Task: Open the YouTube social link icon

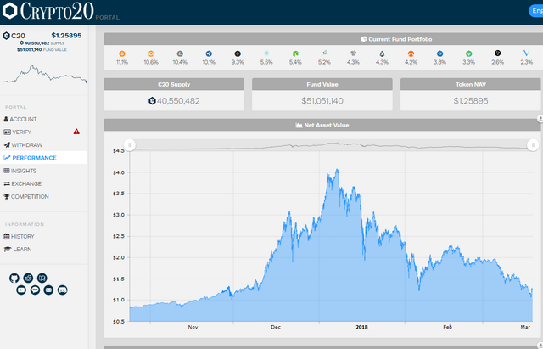Action: click(x=21, y=290)
